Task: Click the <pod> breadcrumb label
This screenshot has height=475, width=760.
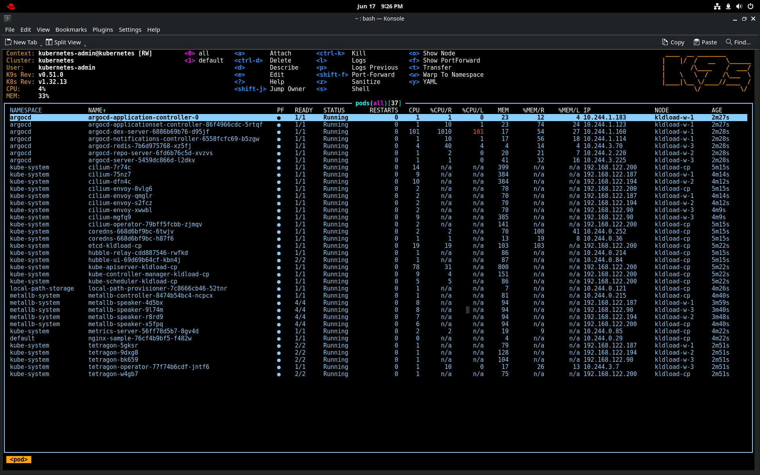Action: (19, 460)
